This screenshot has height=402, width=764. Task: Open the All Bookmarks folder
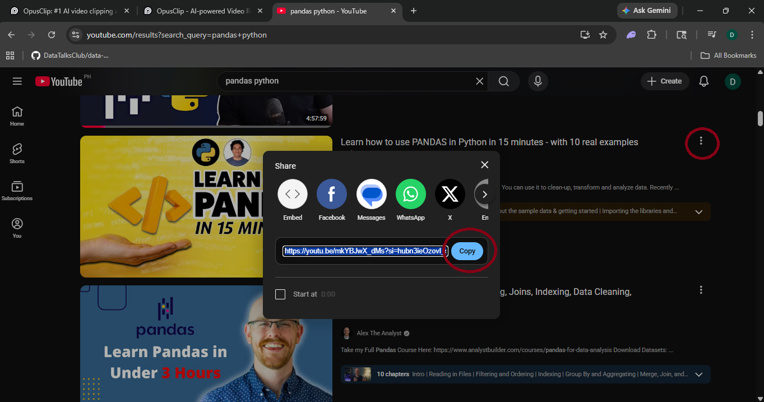(x=729, y=56)
